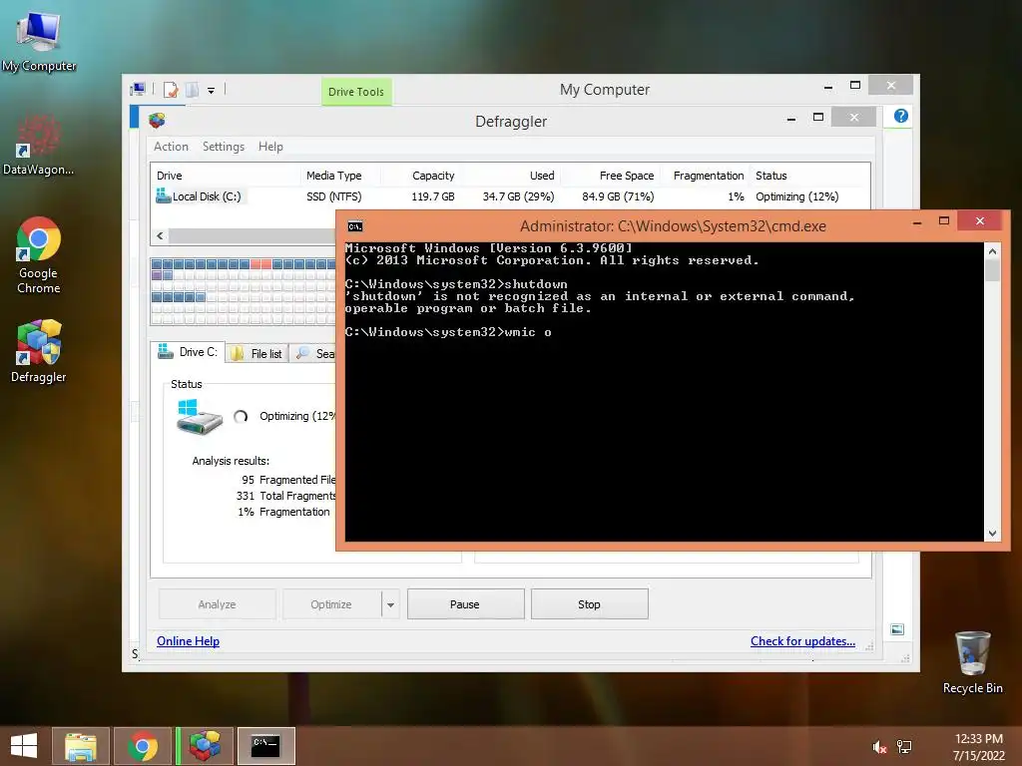Viewport: 1022px width, 766px height.
Task: Open the network tray icon
Action: [904, 747]
